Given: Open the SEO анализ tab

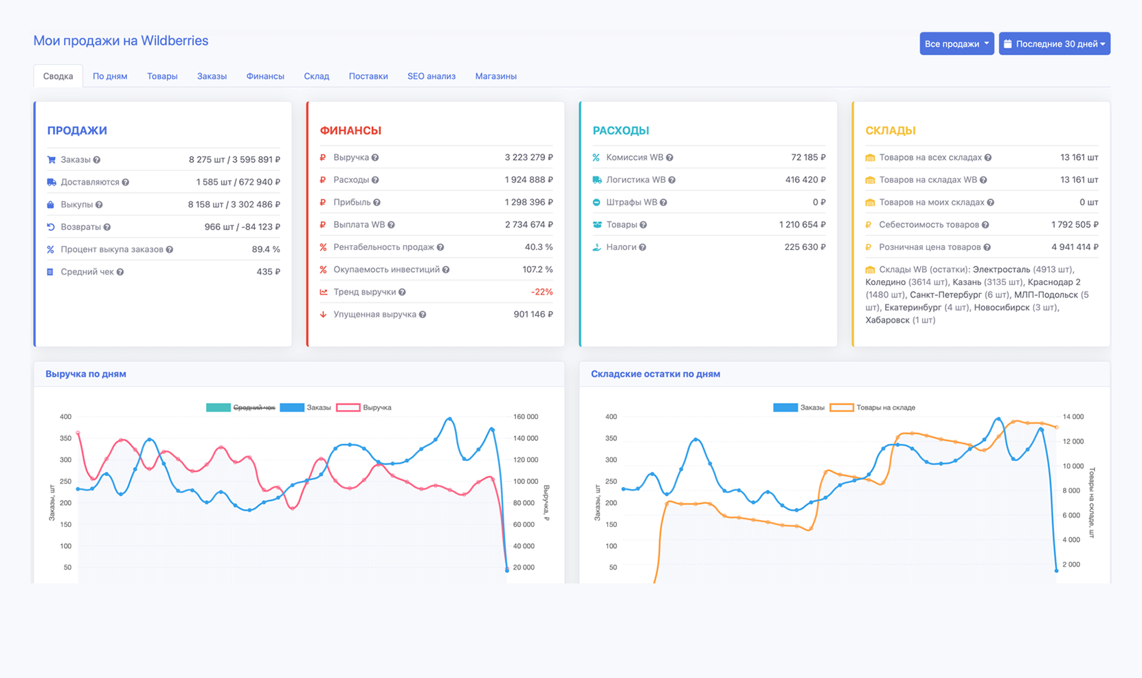Looking at the screenshot, I should 432,76.
